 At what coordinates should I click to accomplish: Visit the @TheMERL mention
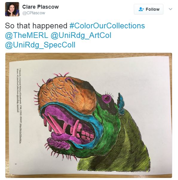[x=27, y=35]
